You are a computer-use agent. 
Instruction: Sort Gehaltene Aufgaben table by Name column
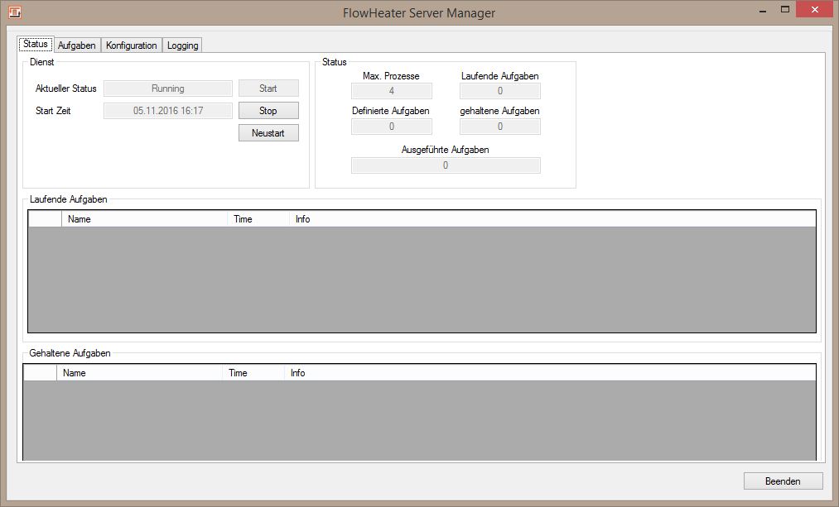tap(139, 373)
